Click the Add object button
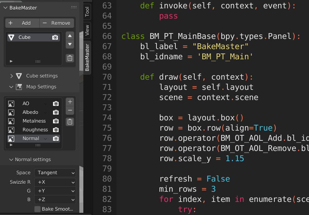The image size is (309, 215). pyautogui.click(x=22, y=23)
